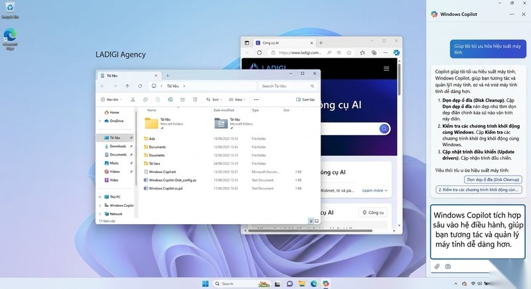The height and width of the screenshot is (289, 531).
Task: Open File Explorer see more options
Action: pyautogui.click(x=256, y=99)
